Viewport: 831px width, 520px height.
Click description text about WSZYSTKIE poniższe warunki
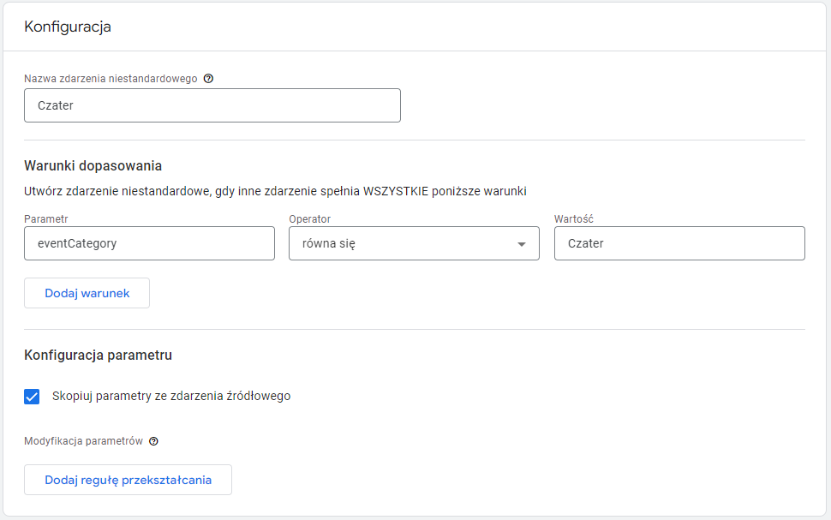(275, 191)
